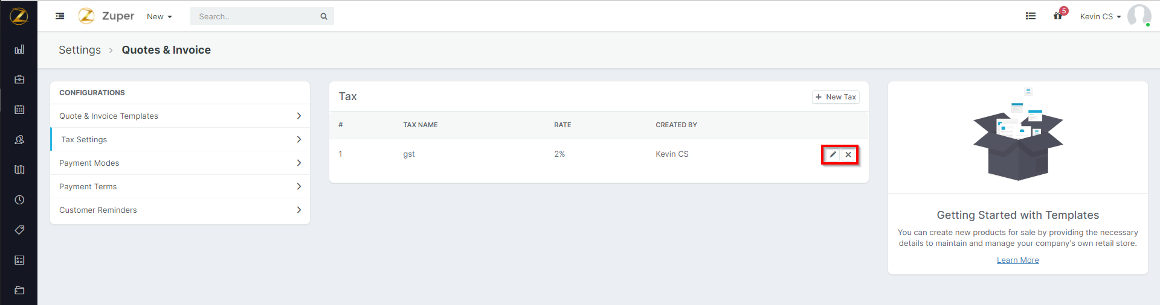Click the New Tax button
1160x305 pixels.
tap(836, 97)
